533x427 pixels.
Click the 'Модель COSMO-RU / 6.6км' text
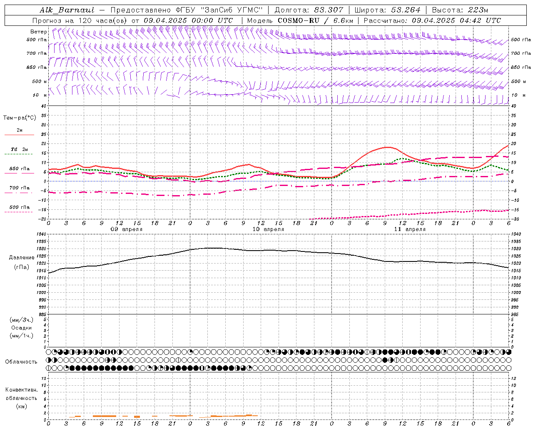click(300, 20)
